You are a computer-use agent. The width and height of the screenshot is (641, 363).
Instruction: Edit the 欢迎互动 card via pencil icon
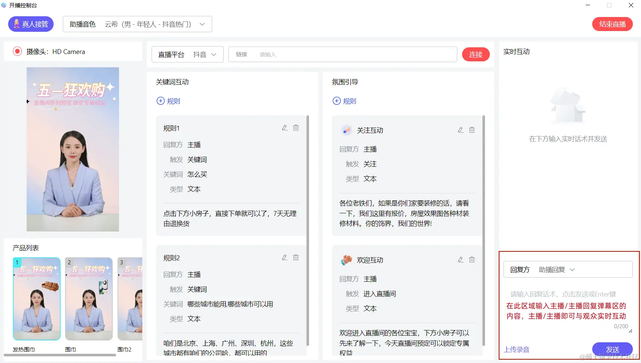pyautogui.click(x=461, y=260)
